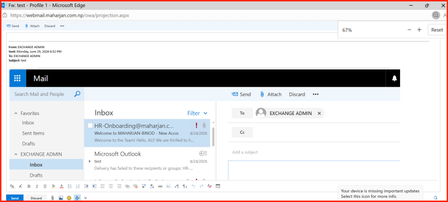Viewport: 448px width, 202px height.
Task: Collapse Favorites folder group in pasted screenshot
Action: click(x=16, y=113)
